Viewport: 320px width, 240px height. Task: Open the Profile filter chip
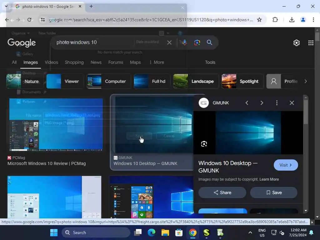282,81
